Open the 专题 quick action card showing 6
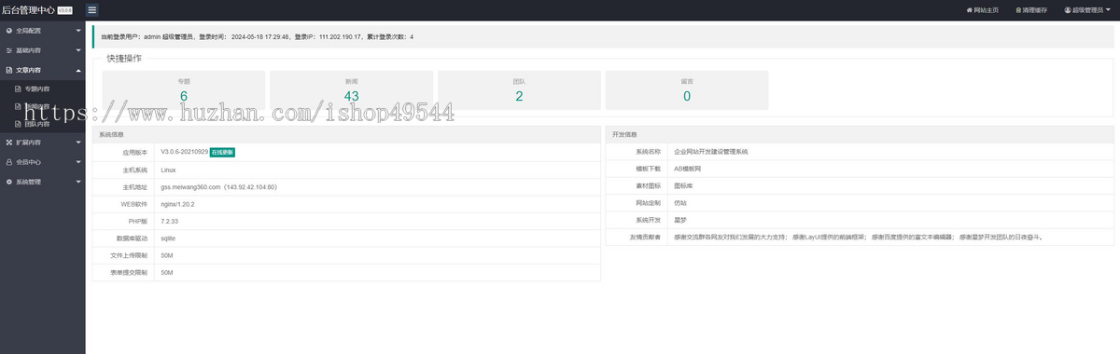The image size is (1120, 354). tap(183, 89)
